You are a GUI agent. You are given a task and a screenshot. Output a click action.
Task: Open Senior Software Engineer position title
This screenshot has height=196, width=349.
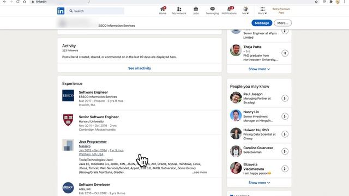pyautogui.click(x=99, y=117)
